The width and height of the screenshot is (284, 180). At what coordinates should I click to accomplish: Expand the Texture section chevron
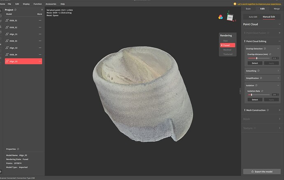[279, 128]
